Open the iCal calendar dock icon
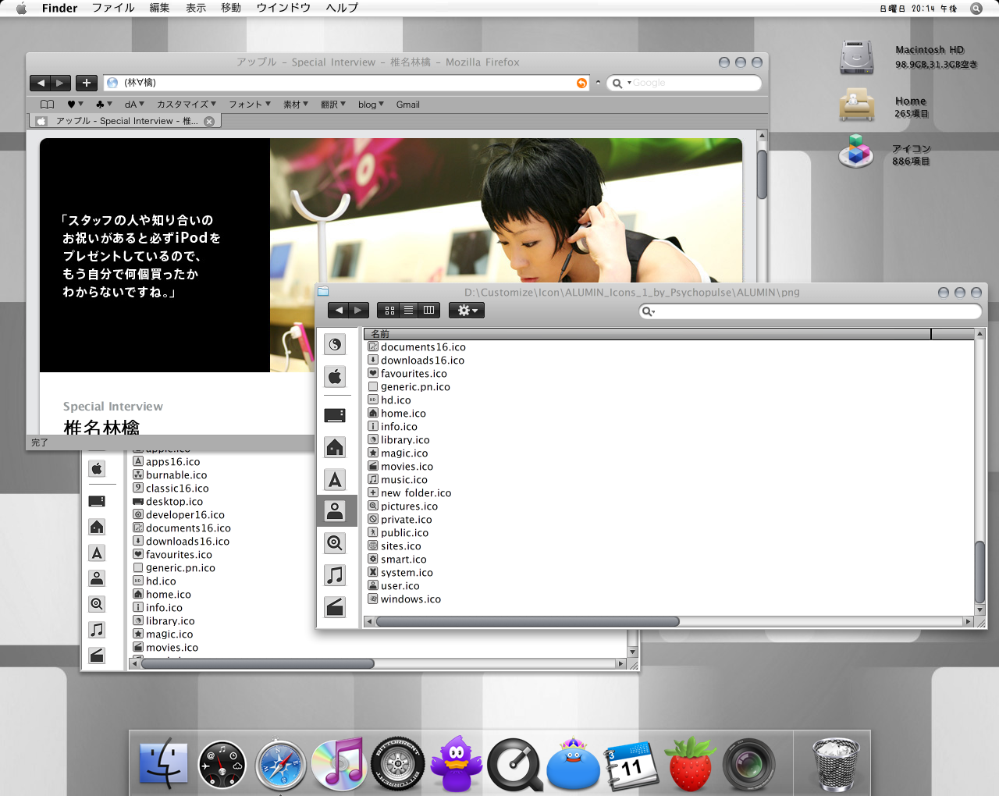This screenshot has width=999, height=796. [631, 766]
